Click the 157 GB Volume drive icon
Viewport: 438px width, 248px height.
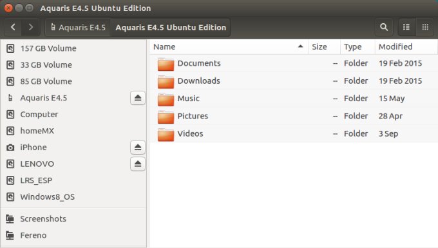(10, 48)
